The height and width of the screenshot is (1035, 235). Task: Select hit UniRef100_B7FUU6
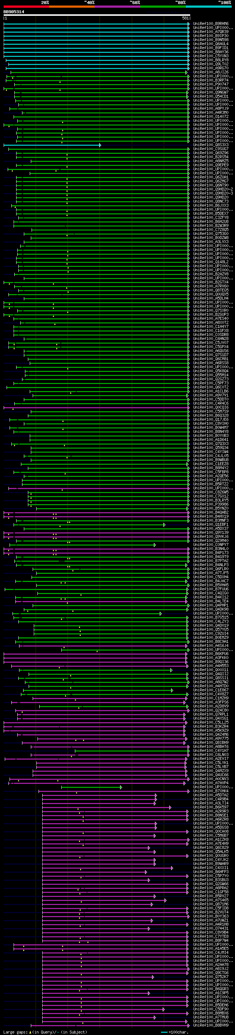pos(211,589)
